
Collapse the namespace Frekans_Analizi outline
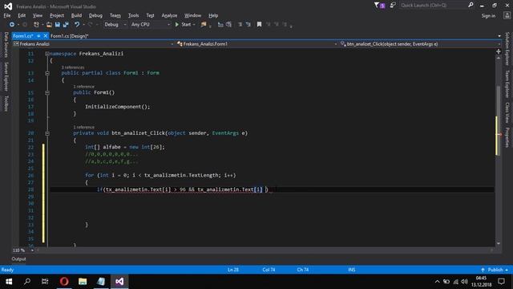tap(47, 54)
